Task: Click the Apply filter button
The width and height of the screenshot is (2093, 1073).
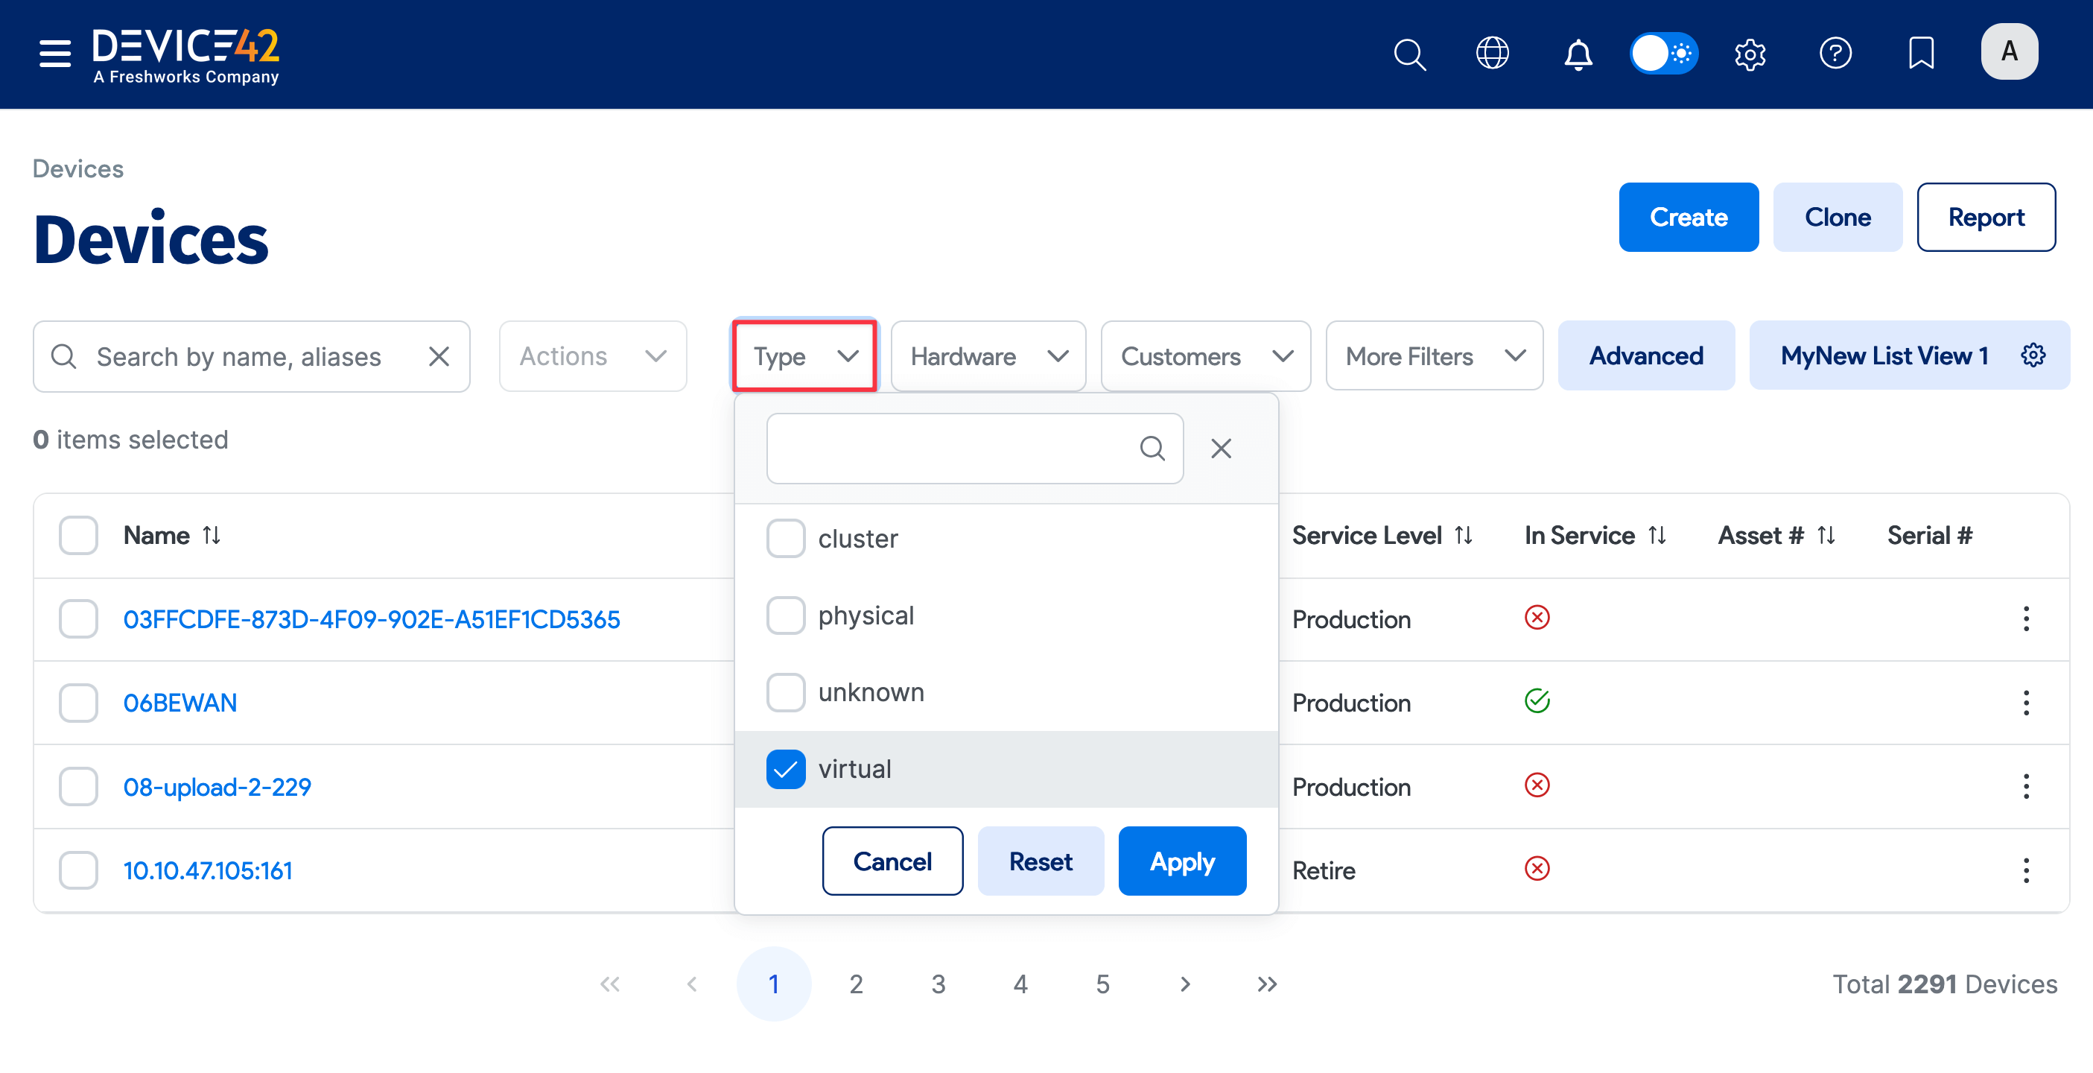Action: coord(1181,861)
